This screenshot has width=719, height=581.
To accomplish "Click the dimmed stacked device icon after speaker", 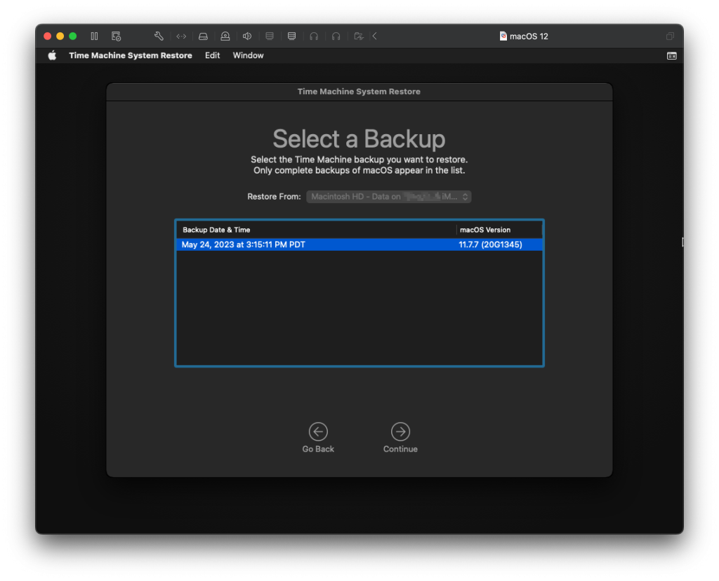I will [270, 37].
